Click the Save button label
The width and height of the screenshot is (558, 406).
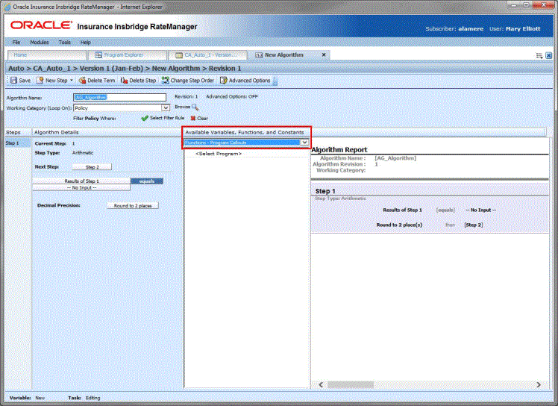coord(25,81)
